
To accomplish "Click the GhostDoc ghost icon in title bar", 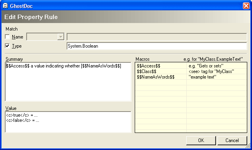I will tap(5, 6).
